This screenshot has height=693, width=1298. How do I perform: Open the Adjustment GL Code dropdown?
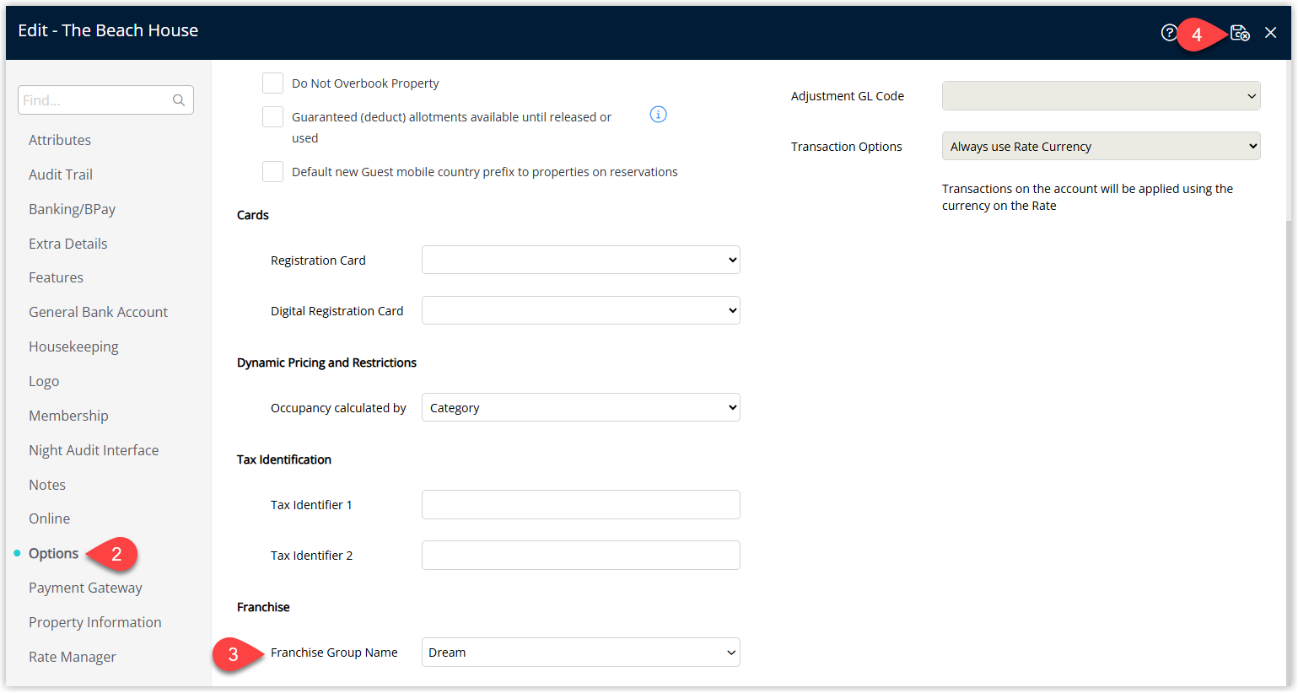(x=1101, y=96)
